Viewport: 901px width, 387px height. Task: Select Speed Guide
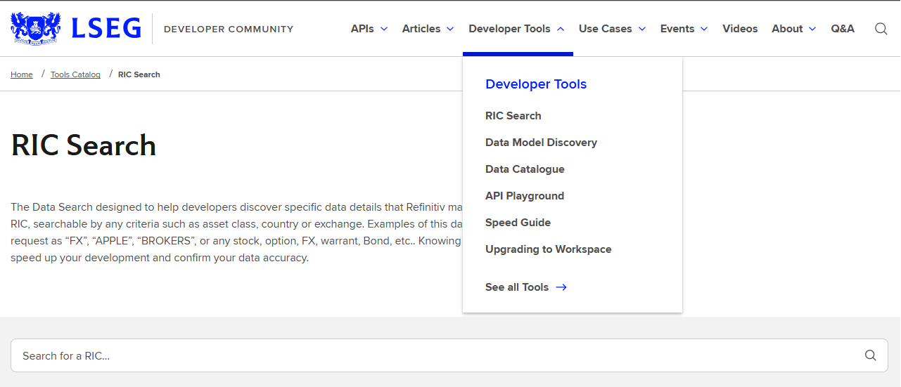518,223
